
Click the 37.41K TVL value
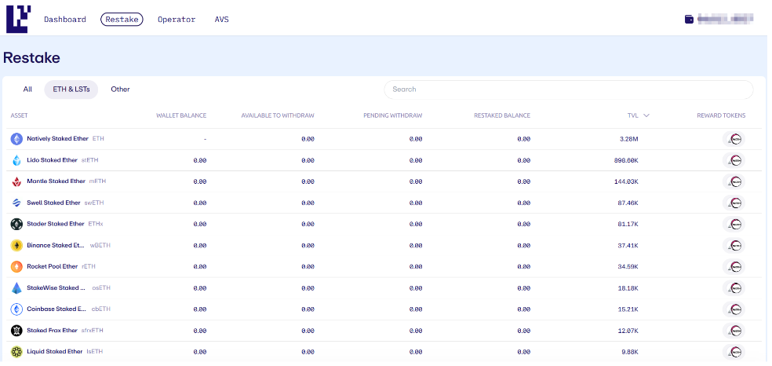628,245
